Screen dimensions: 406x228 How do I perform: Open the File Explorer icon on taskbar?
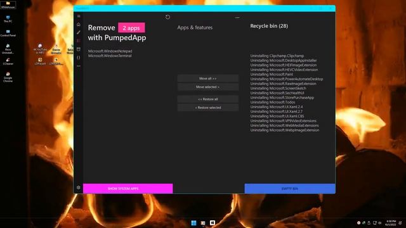(x=203, y=223)
